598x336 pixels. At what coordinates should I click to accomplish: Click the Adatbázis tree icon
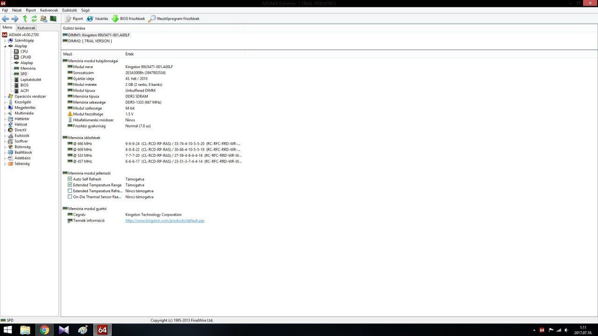click(x=10, y=158)
